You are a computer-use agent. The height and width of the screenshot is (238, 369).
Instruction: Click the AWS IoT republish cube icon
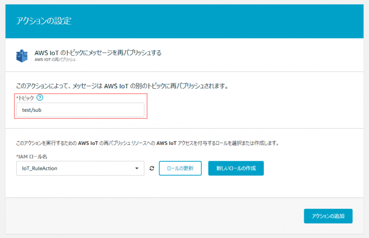coord(22,56)
